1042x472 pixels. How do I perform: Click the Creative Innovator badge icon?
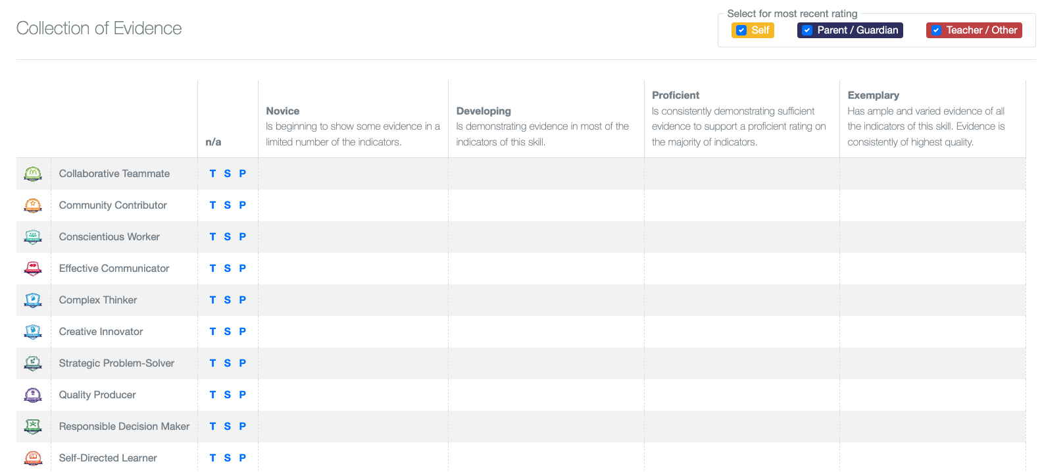33,332
